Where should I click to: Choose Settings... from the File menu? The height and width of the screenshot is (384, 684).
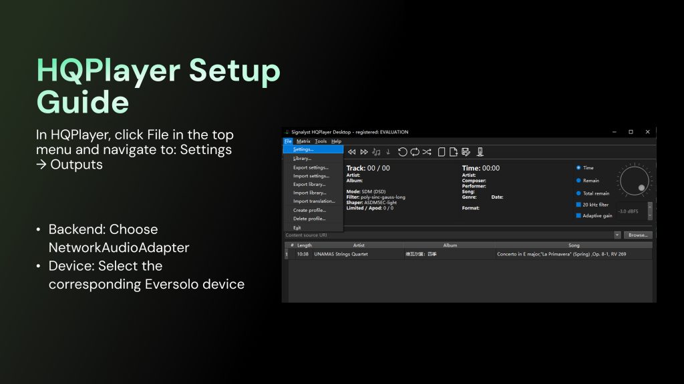(303, 149)
